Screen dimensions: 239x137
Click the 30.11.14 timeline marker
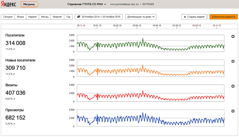click(x=81, y=26)
